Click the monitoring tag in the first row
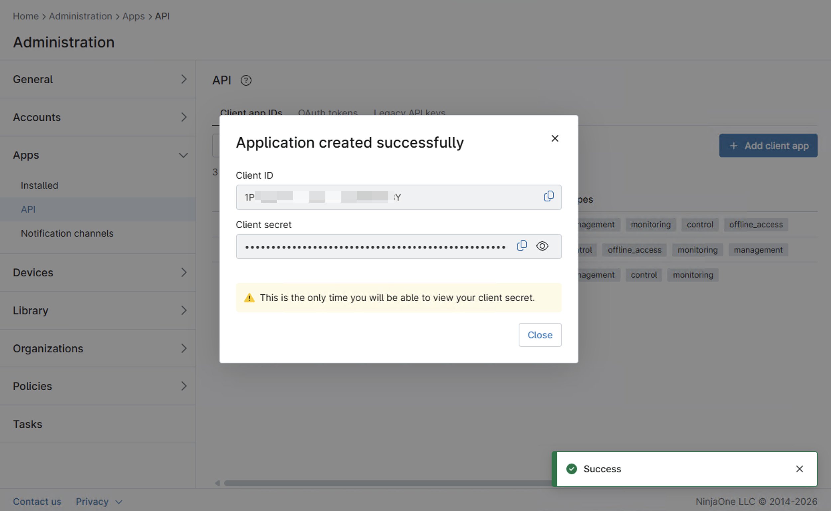Image resolution: width=831 pixels, height=511 pixels. 651,224
